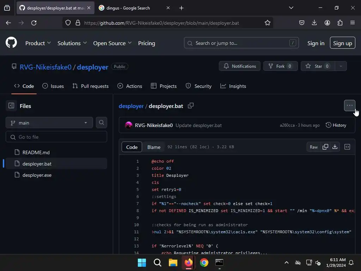View the file History
361x271 pixels.
click(336, 125)
